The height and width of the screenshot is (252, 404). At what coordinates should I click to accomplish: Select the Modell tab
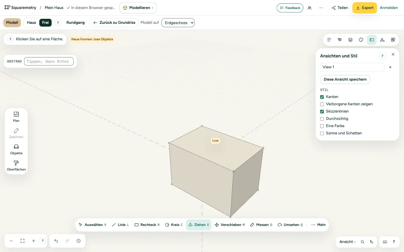click(x=12, y=23)
